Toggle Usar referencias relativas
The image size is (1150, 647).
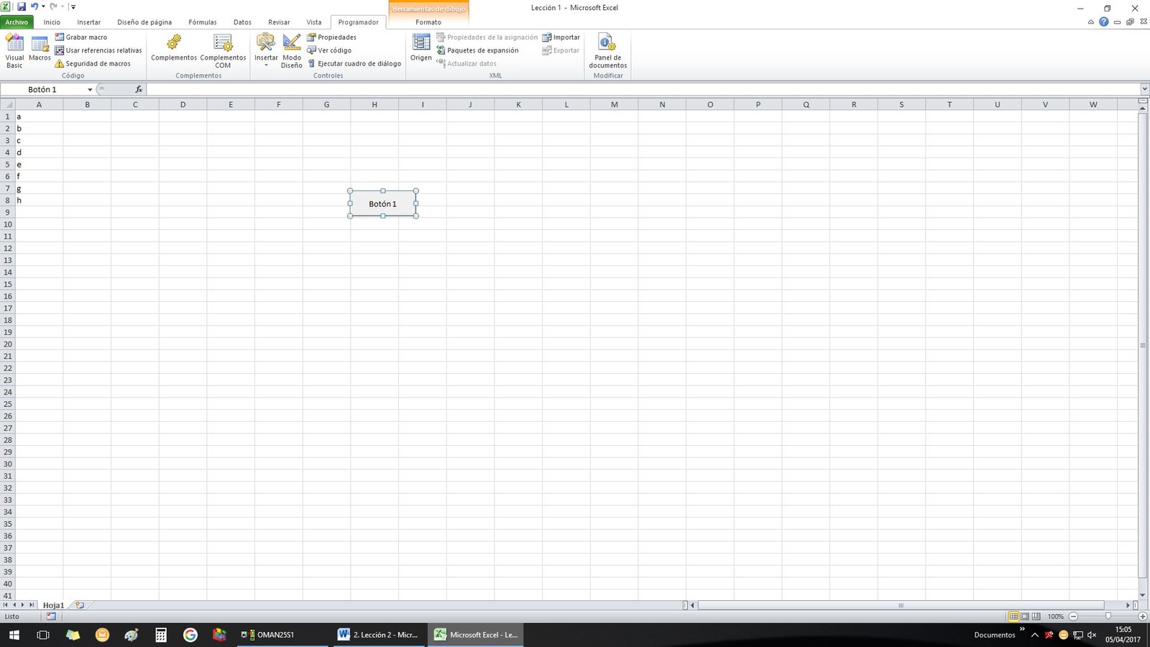(98, 50)
